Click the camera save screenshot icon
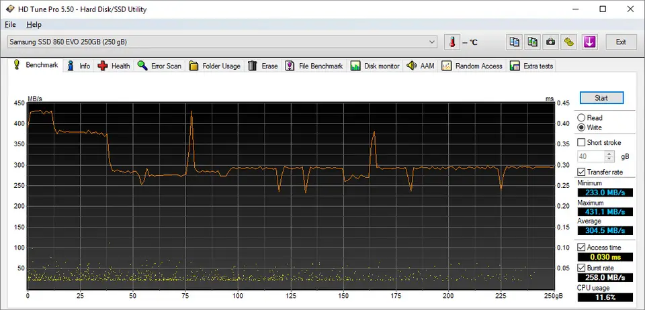The width and height of the screenshot is (645, 310). pyautogui.click(x=551, y=42)
